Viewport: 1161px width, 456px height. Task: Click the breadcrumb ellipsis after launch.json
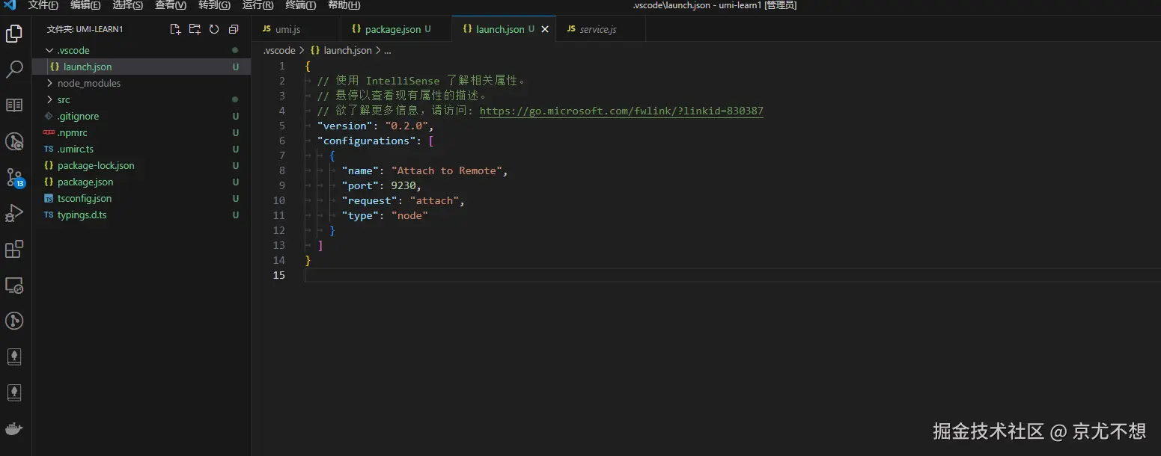pyautogui.click(x=387, y=50)
